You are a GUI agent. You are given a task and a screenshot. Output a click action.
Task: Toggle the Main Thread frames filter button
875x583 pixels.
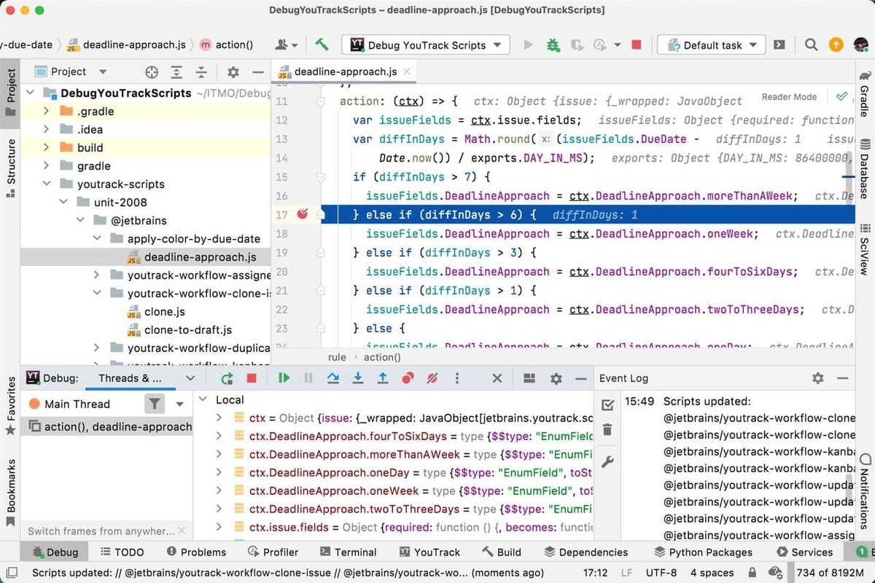tap(154, 404)
